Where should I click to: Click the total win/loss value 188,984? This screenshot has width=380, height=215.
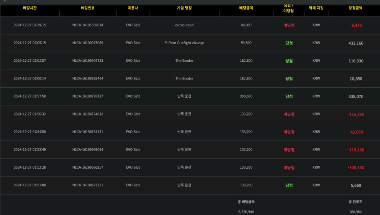[x=356, y=211]
